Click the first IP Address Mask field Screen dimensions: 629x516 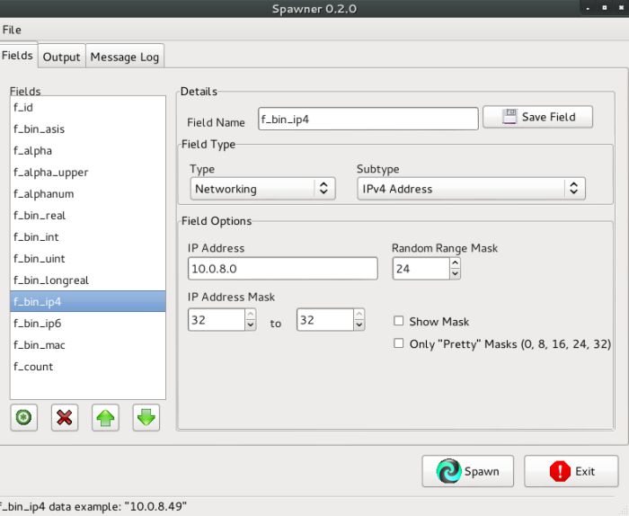pos(217,320)
